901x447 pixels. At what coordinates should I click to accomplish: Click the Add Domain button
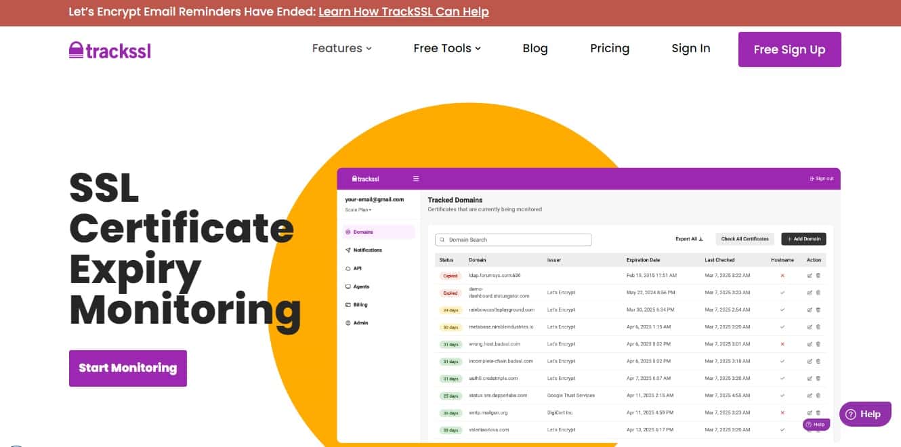tap(803, 239)
